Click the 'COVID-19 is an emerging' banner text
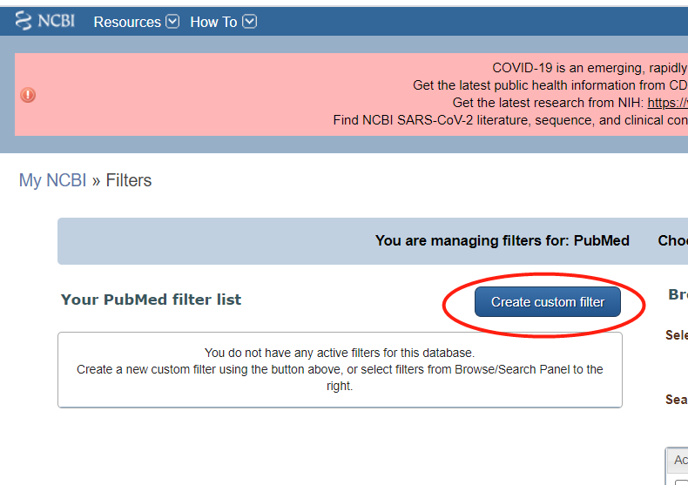 pos(590,68)
